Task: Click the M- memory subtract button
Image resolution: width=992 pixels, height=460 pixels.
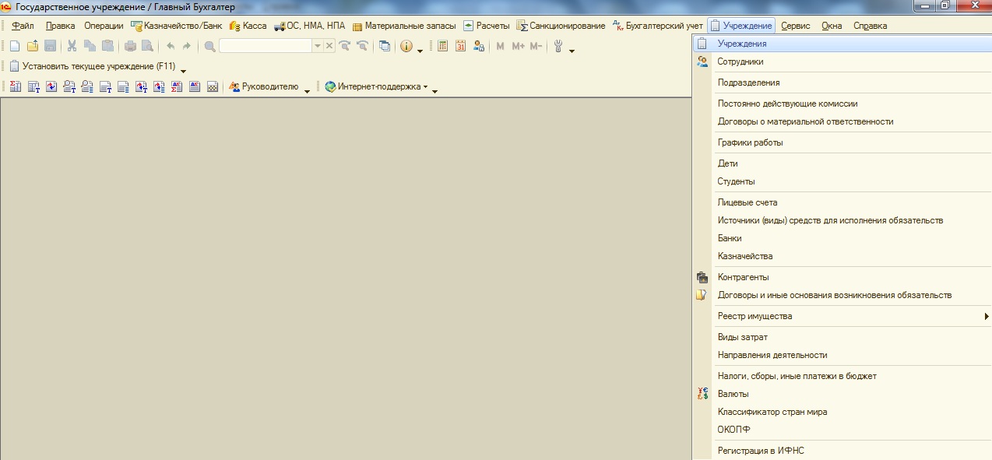Action: click(536, 46)
